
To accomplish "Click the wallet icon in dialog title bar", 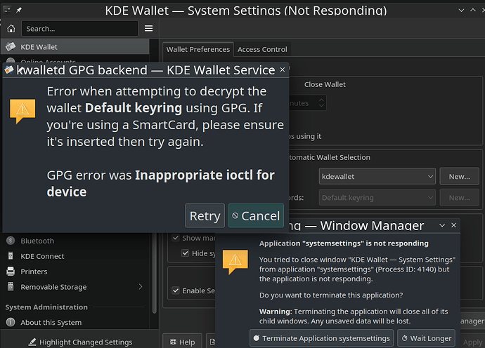I will click(x=9, y=69).
